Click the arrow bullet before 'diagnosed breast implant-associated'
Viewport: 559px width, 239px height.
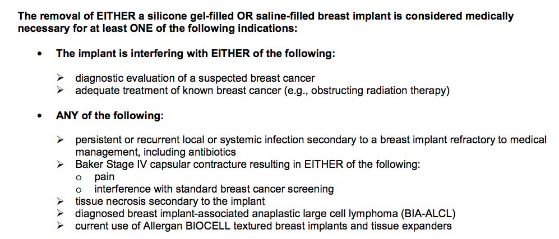coord(59,214)
